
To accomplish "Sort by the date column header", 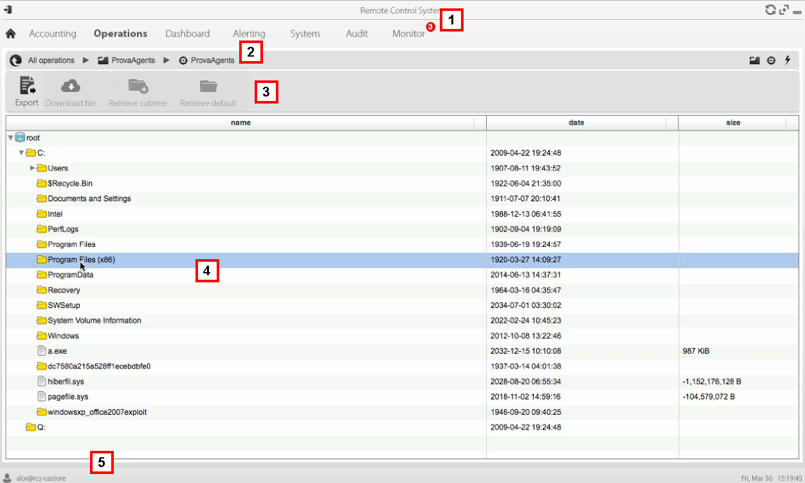I will click(x=576, y=122).
